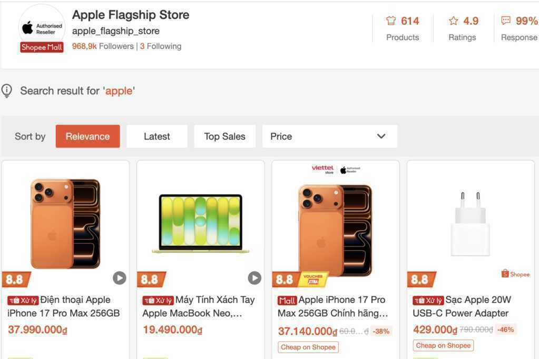Sort results by Top Sales

pos(224,136)
